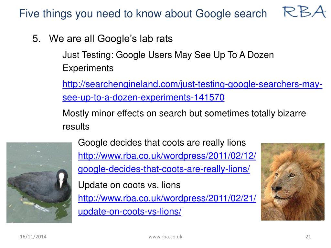Select the 'We are all Google's lab rats' heading

pyautogui.click(x=111, y=39)
